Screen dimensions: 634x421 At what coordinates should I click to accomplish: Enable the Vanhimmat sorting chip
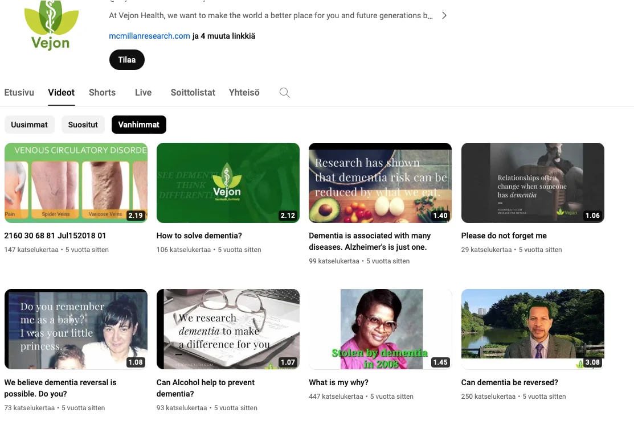click(138, 124)
